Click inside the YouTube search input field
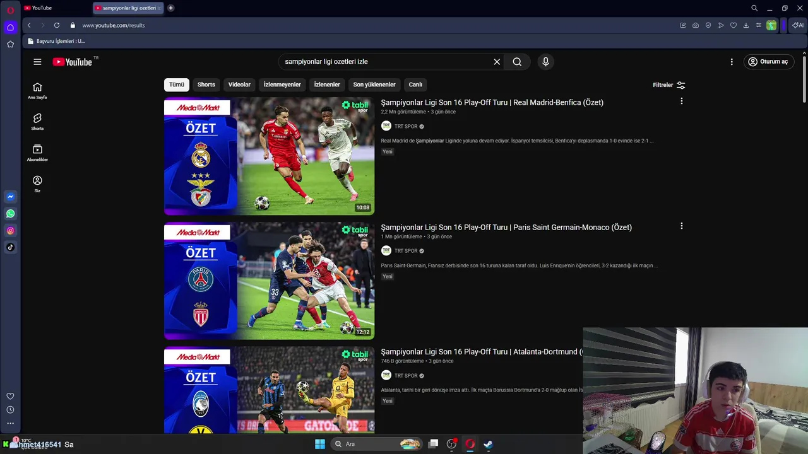 tap(385, 62)
